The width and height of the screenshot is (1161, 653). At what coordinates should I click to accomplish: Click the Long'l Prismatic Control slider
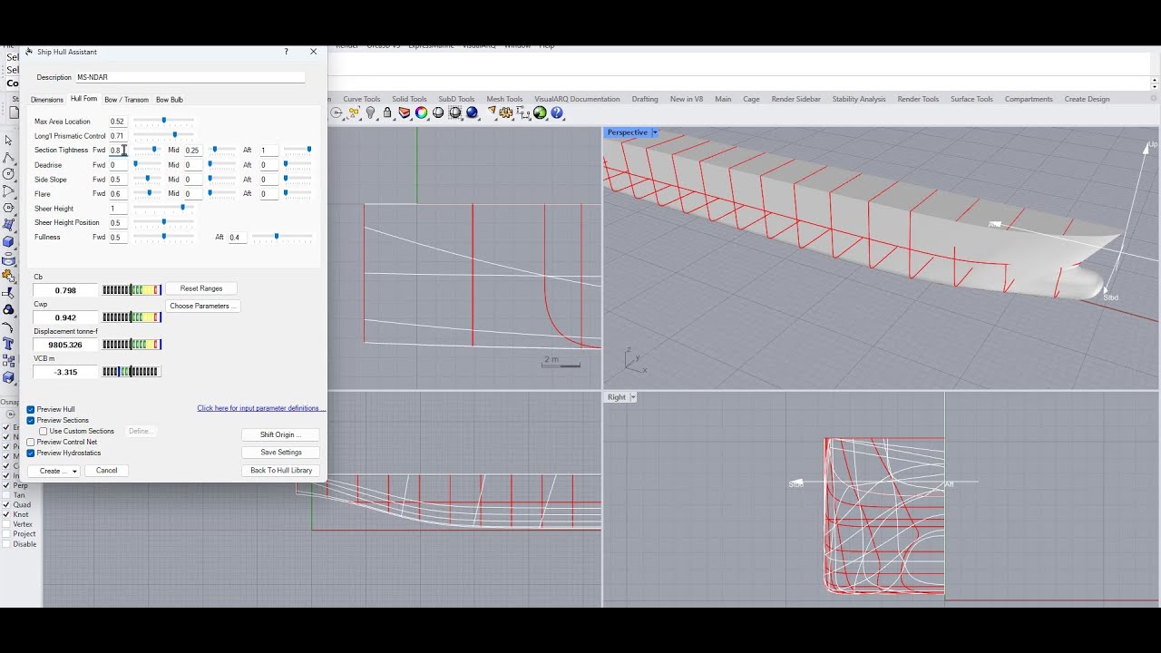[164, 135]
